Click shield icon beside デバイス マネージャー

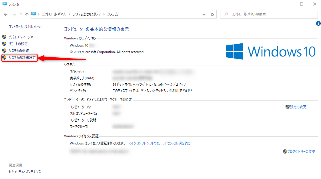pyautogui.click(x=4, y=37)
